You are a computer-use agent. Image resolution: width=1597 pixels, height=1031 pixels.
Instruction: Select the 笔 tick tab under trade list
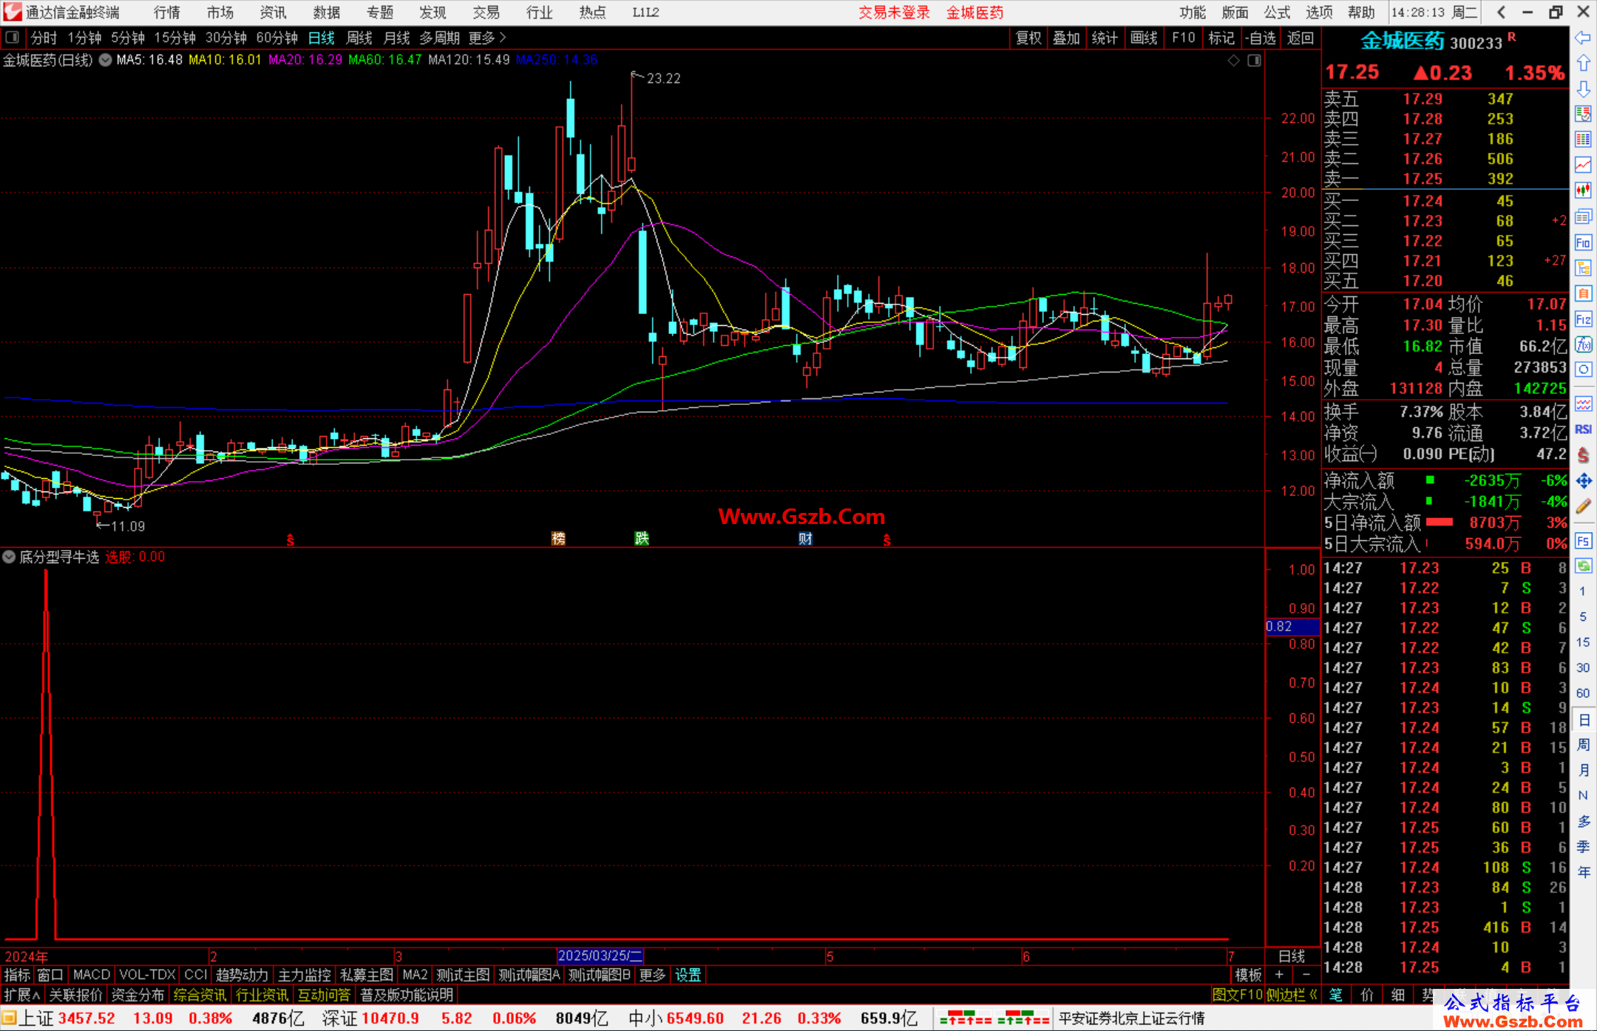click(x=1336, y=995)
